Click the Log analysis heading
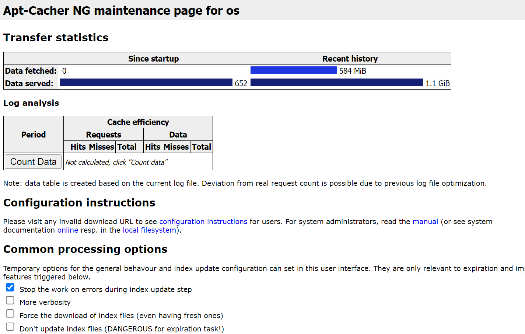Image resolution: width=525 pixels, height=334 pixels. pos(31,103)
